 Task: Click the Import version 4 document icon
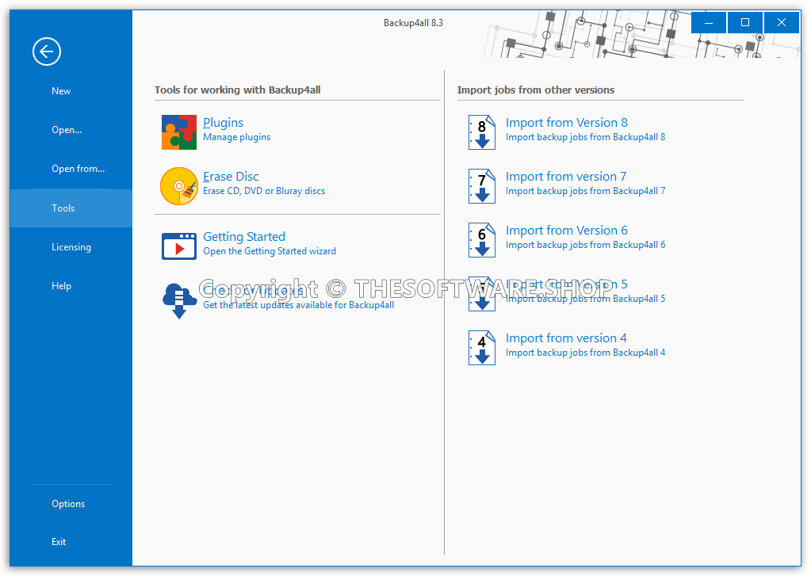click(x=481, y=348)
